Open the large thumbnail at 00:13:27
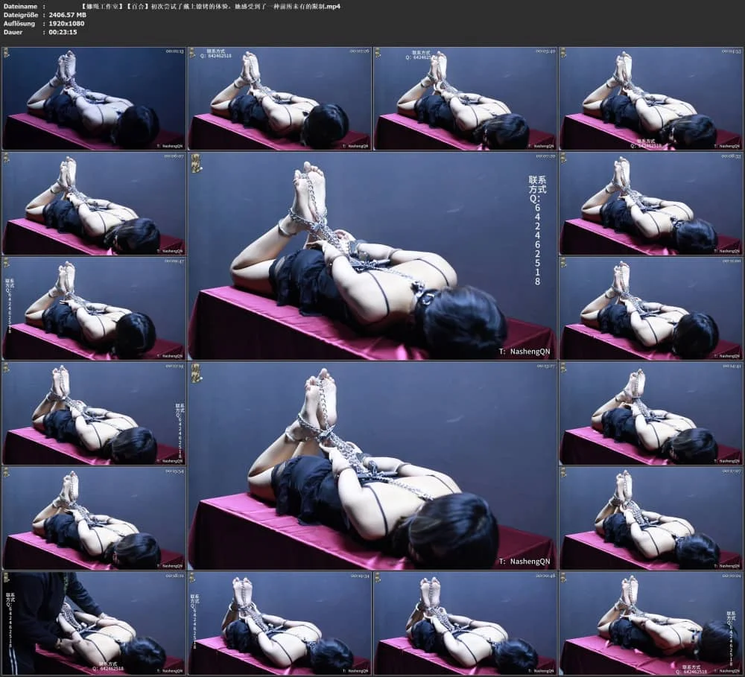This screenshot has width=745, height=677. pos(372,465)
